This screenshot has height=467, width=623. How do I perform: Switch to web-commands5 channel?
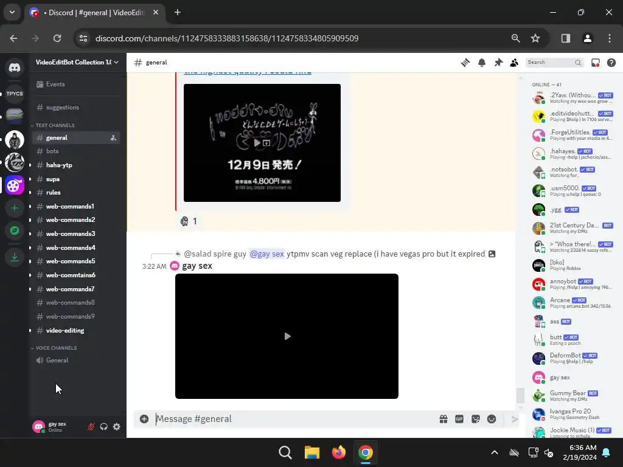pos(77,261)
